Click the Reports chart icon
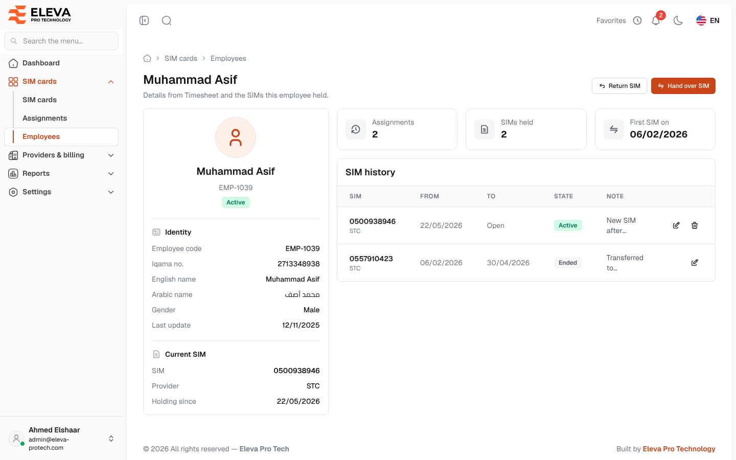Screen dimensions: 736x460 click(x=13, y=174)
